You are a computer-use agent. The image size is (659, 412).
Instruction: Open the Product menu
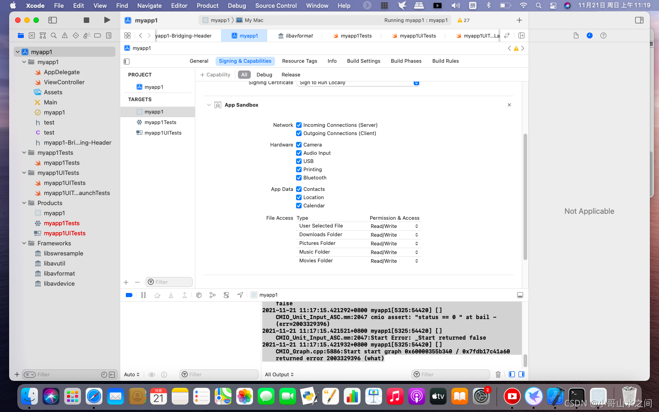pos(208,5)
